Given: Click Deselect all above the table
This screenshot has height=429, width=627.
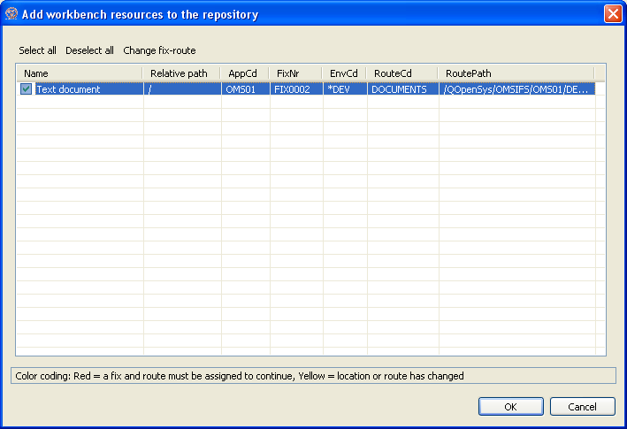Looking at the screenshot, I should pyautogui.click(x=89, y=50).
